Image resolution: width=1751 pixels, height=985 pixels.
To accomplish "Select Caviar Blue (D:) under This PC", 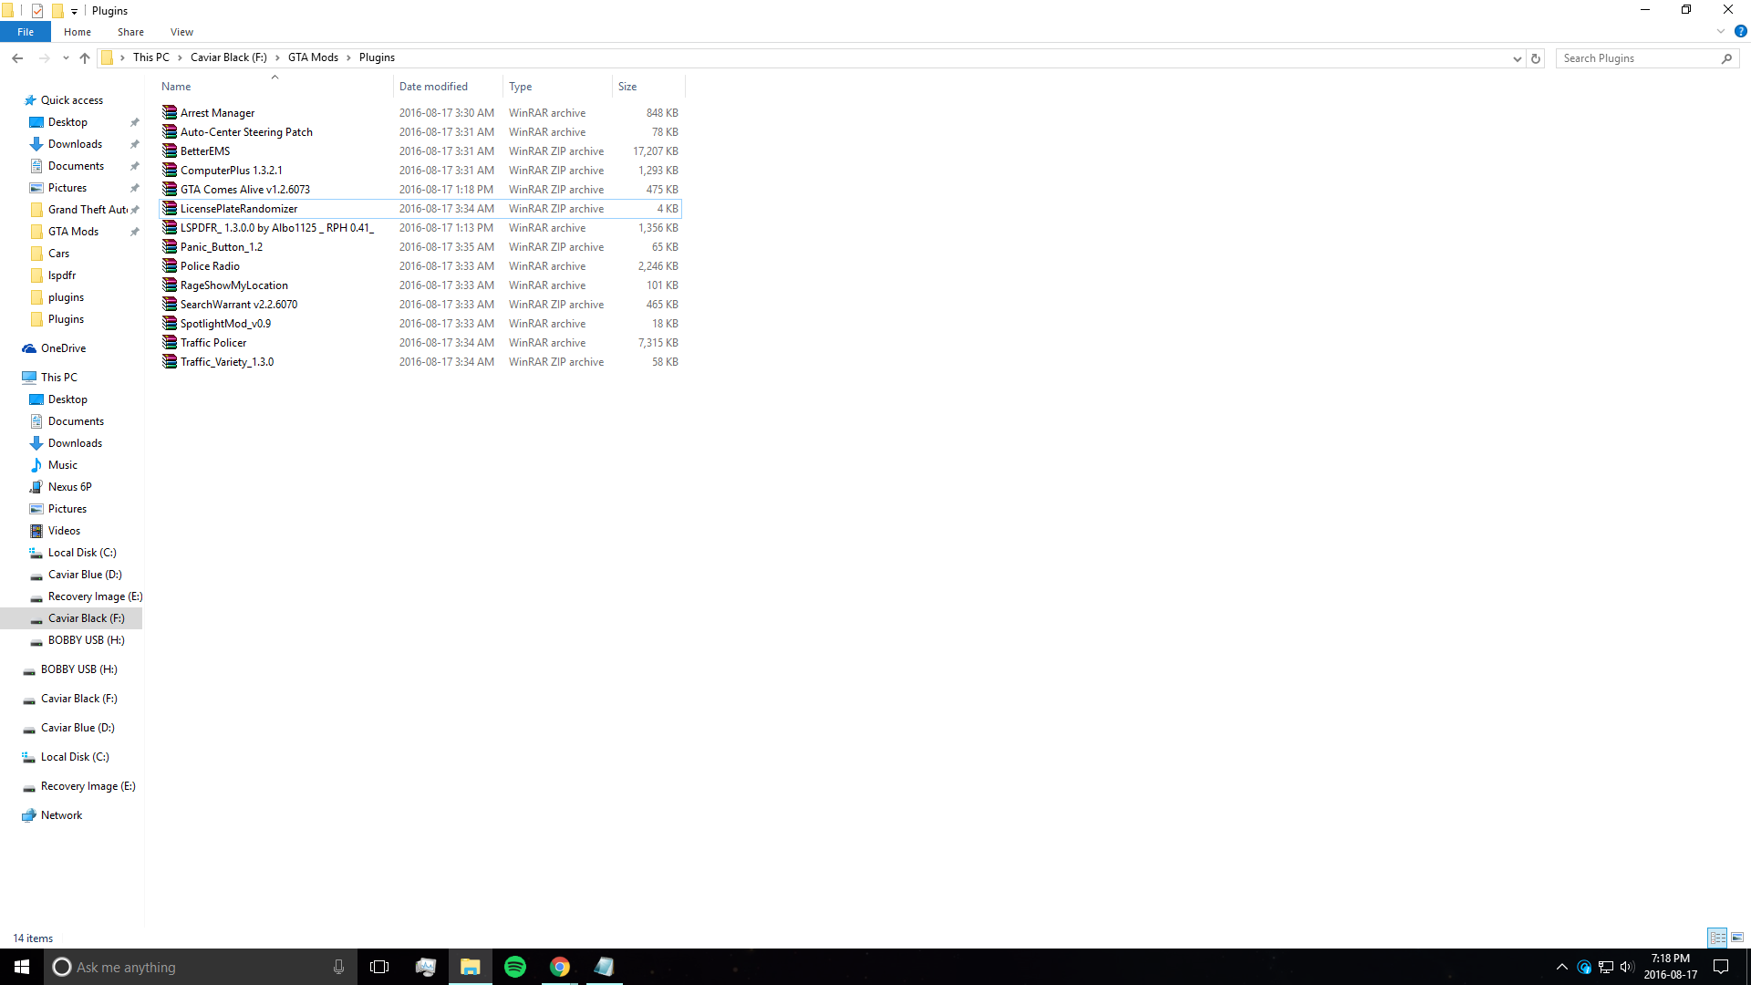I will click(85, 575).
